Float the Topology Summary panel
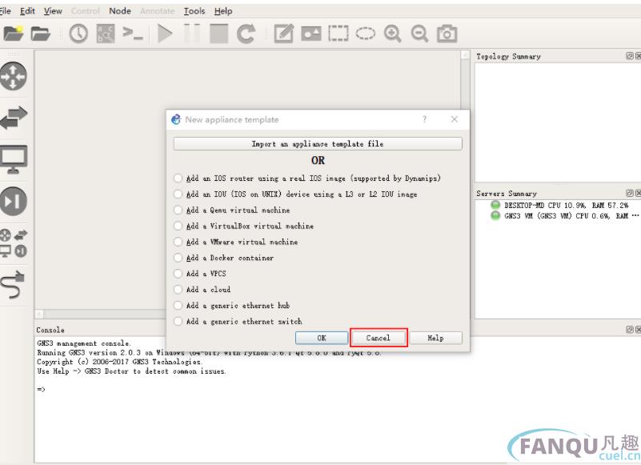This screenshot has width=641, height=465. pyautogui.click(x=630, y=56)
